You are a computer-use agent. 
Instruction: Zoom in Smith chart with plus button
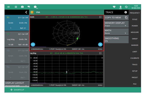tap(100, 44)
